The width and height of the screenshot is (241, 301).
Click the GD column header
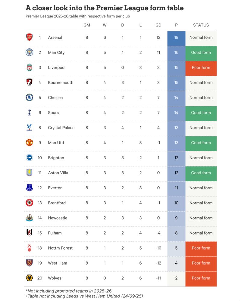158,25
